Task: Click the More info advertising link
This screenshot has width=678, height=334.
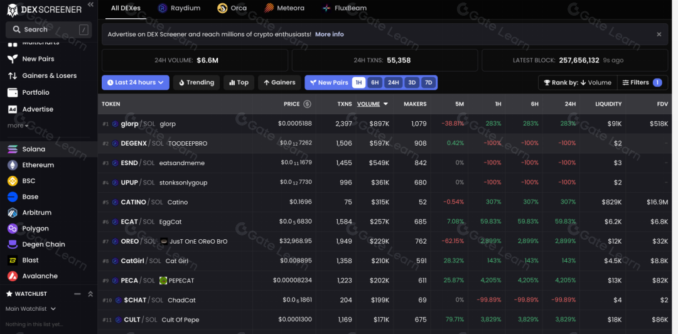Action: pyautogui.click(x=330, y=35)
